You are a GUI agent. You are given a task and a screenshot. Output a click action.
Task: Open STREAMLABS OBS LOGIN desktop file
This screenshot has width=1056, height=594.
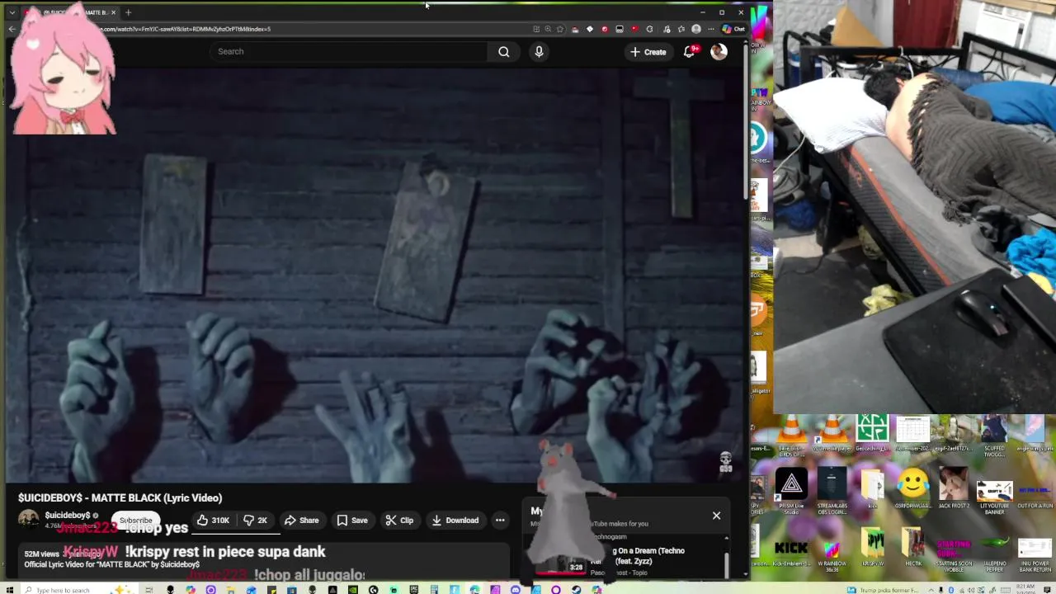pos(832,490)
